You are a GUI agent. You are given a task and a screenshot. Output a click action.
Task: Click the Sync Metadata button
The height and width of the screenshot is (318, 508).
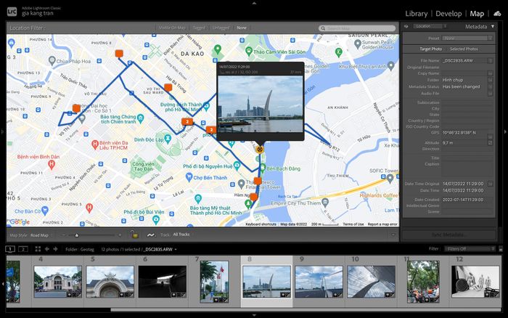click(449, 235)
